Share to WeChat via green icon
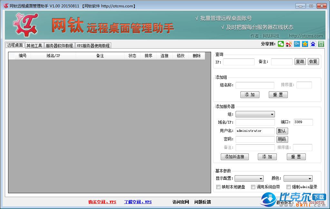The image size is (330, 209). pyautogui.click(x=281, y=44)
